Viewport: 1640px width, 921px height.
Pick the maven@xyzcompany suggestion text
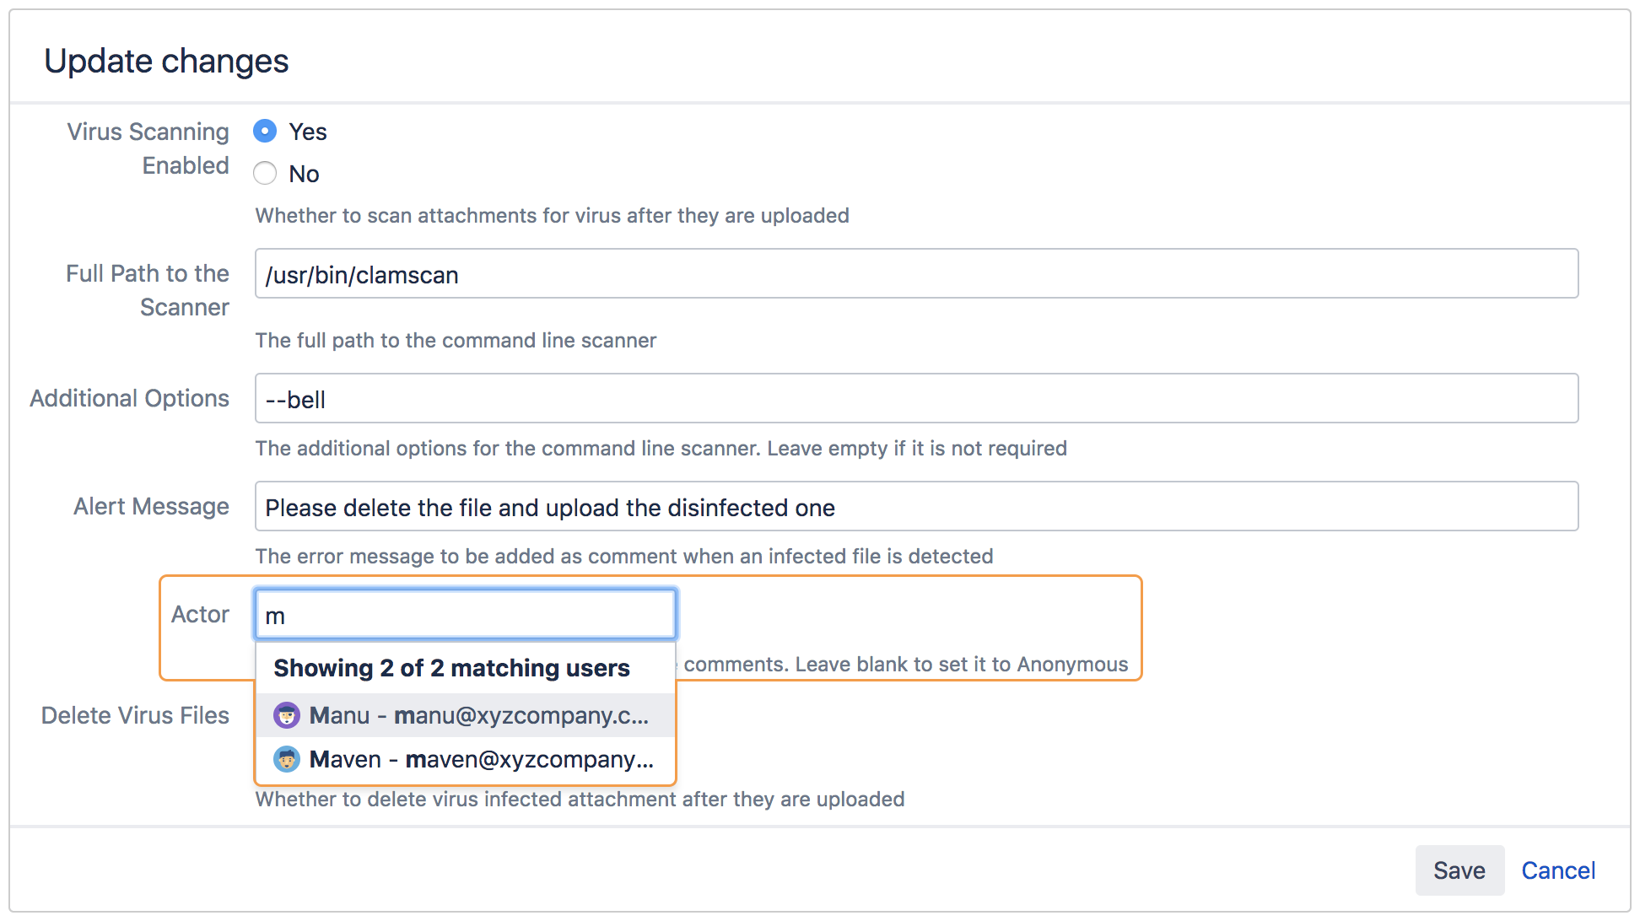coord(483,759)
